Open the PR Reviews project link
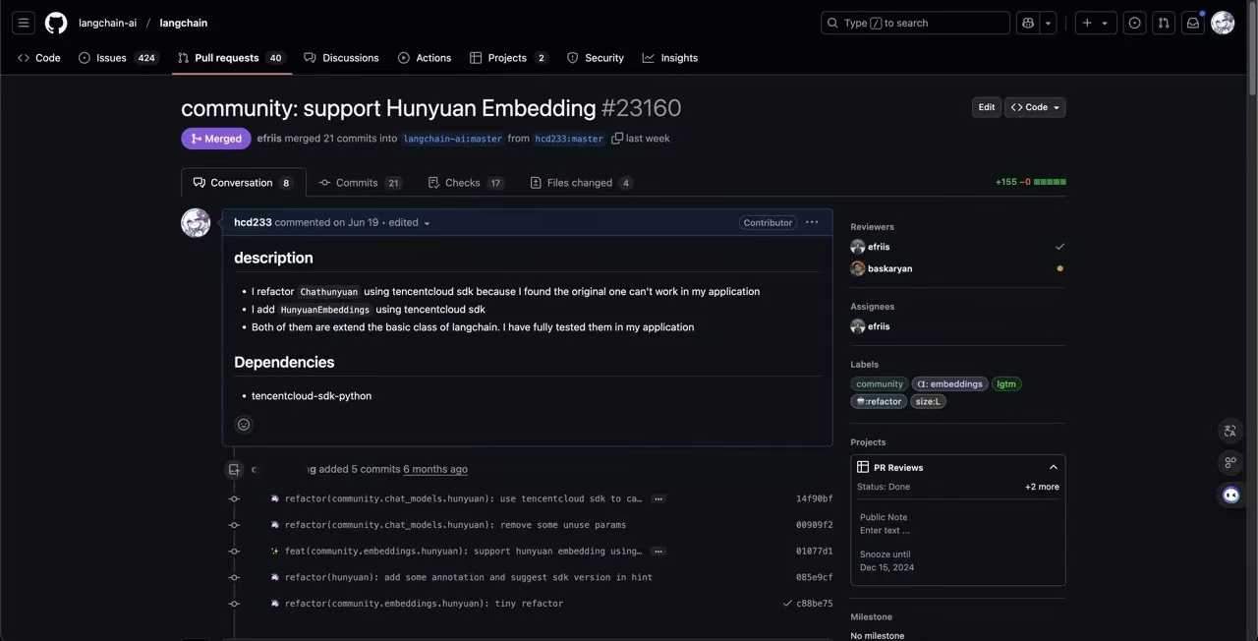The width and height of the screenshot is (1258, 641). [x=898, y=468]
